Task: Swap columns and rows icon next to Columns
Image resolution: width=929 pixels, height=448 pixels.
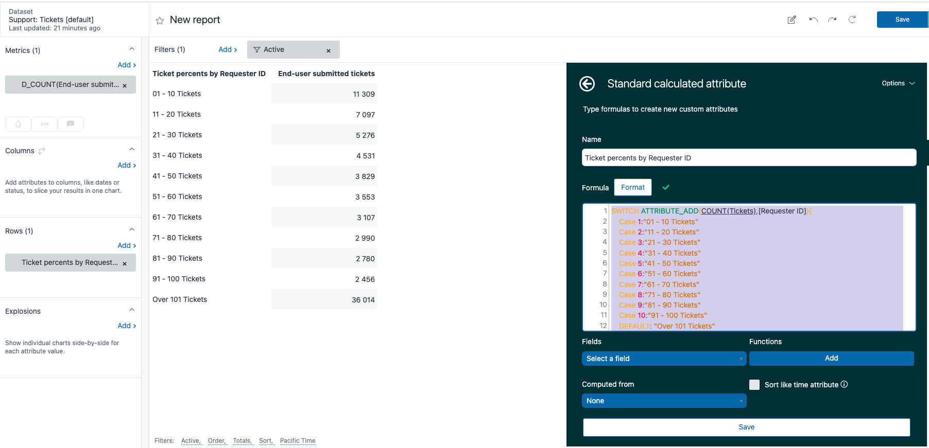Action: tap(42, 151)
